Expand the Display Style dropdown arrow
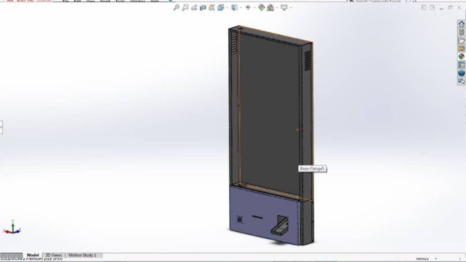The width and height of the screenshot is (466, 262). pyautogui.click(x=241, y=8)
